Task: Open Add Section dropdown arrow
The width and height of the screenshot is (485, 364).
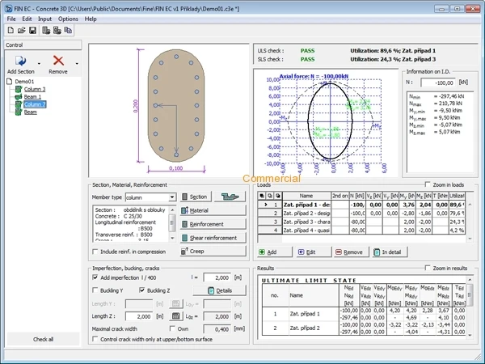Action: coord(39,64)
